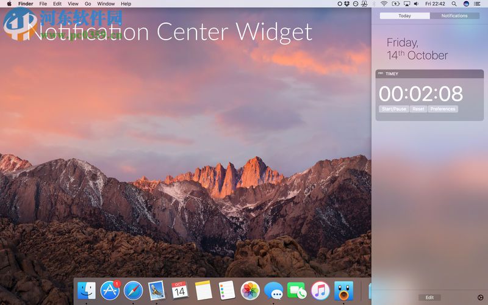Launch Photos from the Dock

(250, 290)
